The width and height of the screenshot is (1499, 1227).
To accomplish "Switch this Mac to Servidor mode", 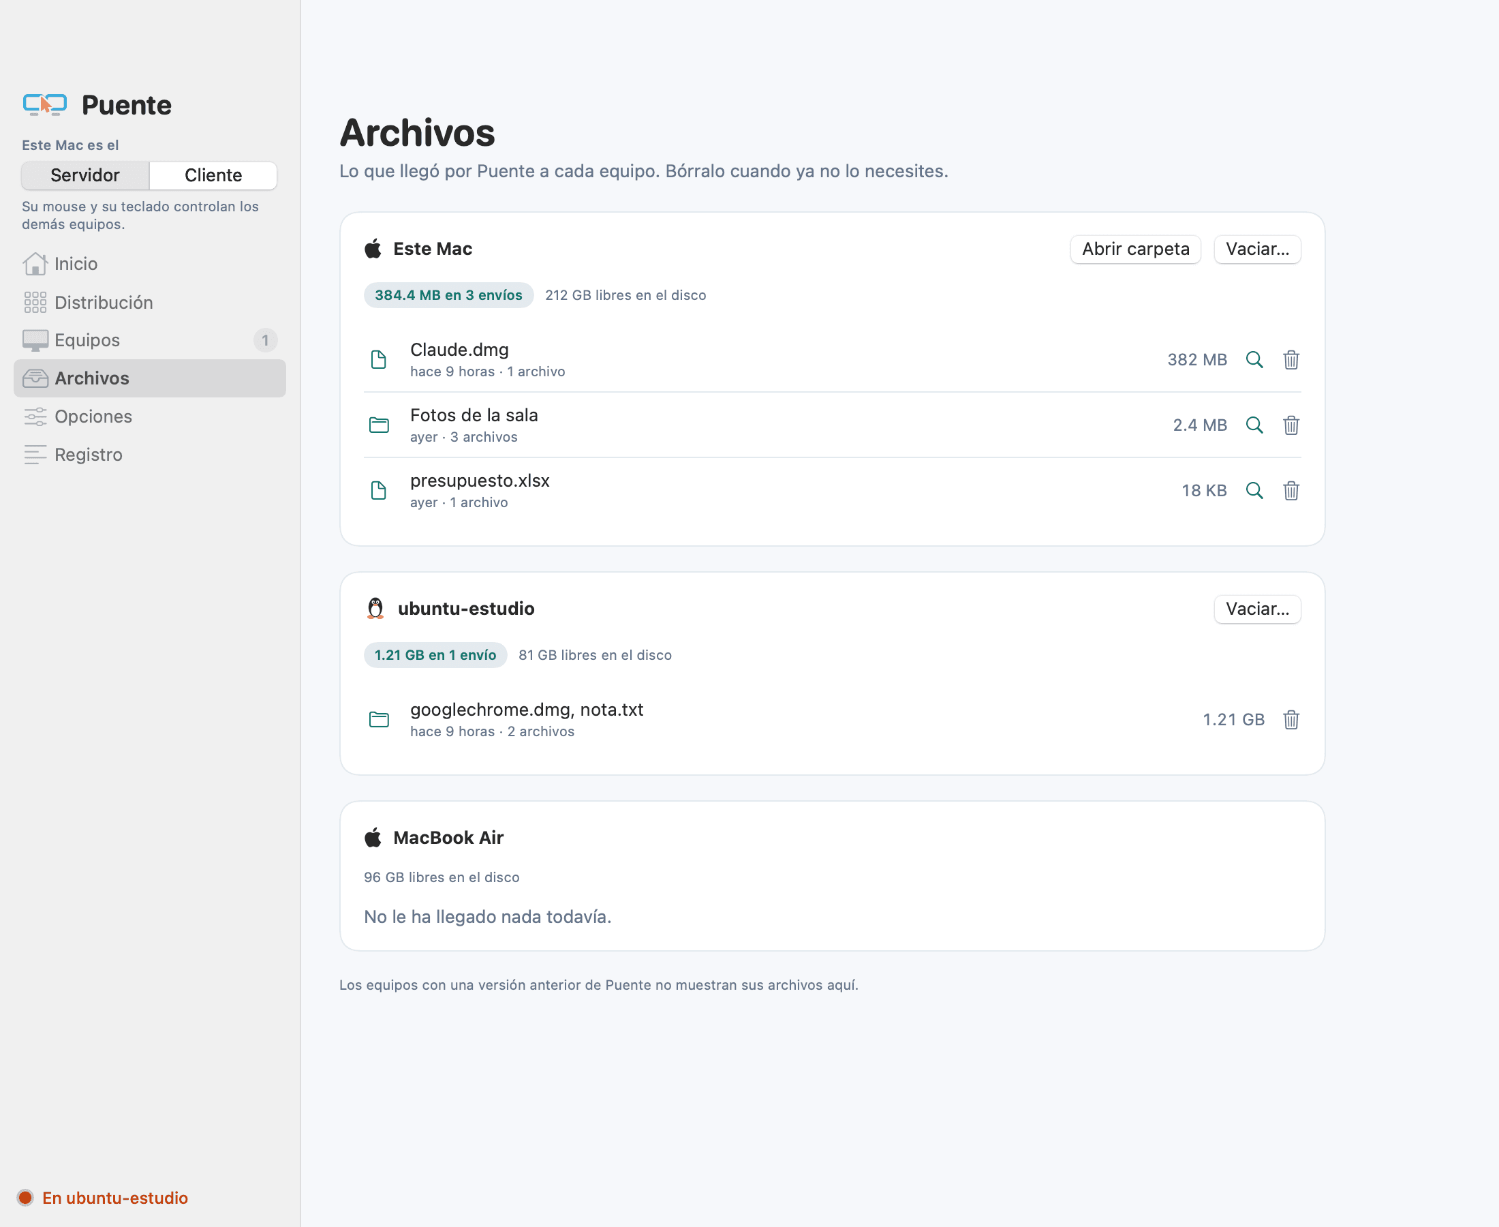I will click(84, 175).
